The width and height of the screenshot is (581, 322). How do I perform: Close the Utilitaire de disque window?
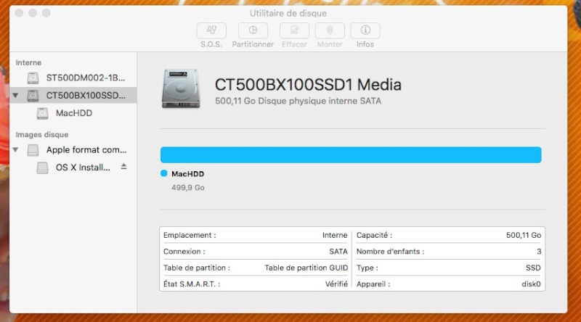click(x=20, y=13)
